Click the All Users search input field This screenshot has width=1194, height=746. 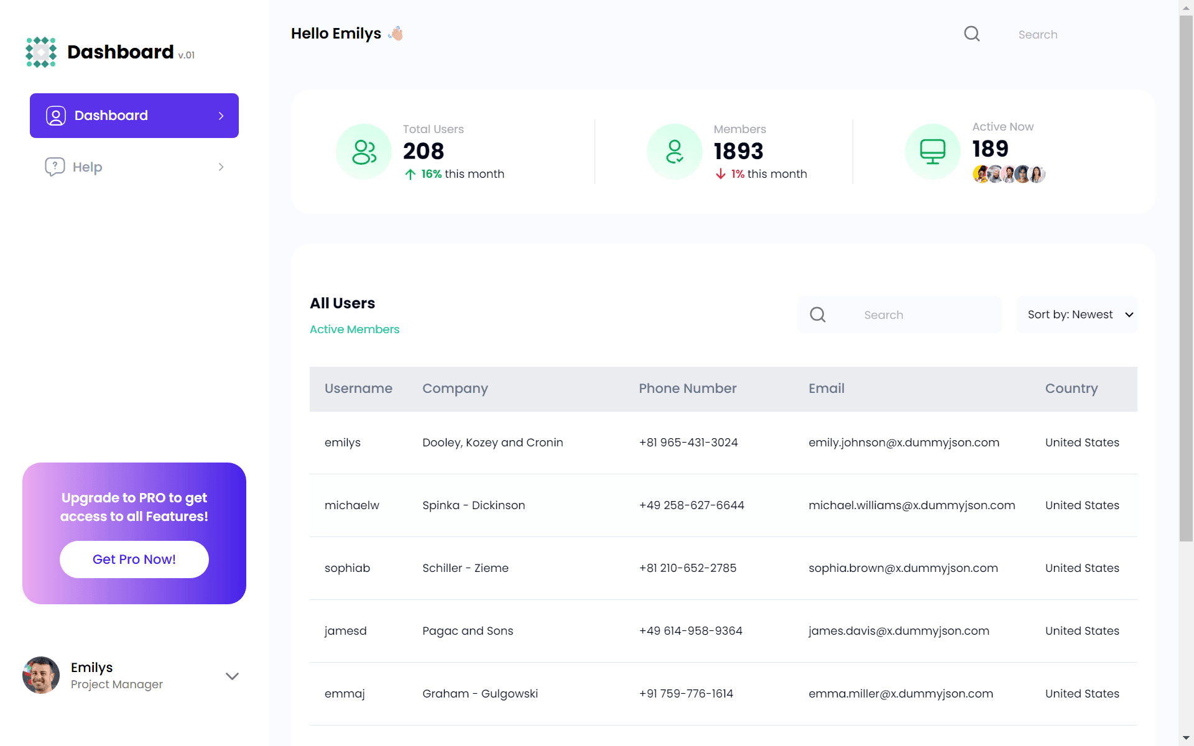coord(920,315)
